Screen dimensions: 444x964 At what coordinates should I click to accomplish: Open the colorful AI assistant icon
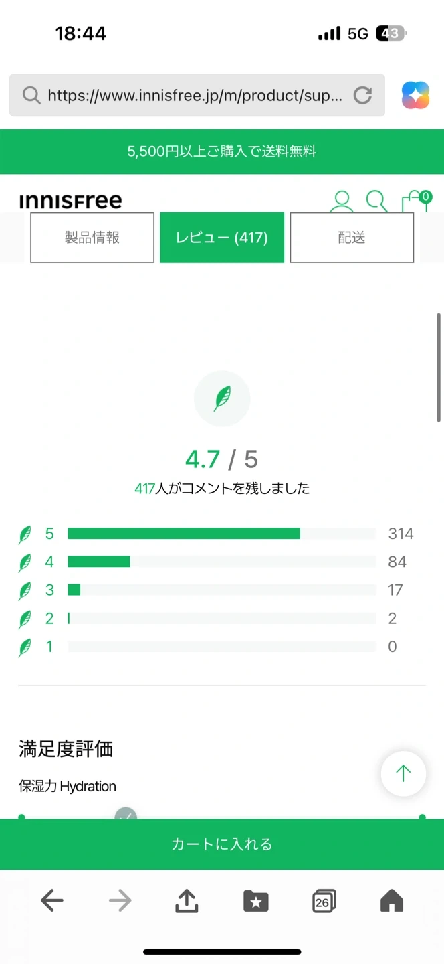coord(415,96)
